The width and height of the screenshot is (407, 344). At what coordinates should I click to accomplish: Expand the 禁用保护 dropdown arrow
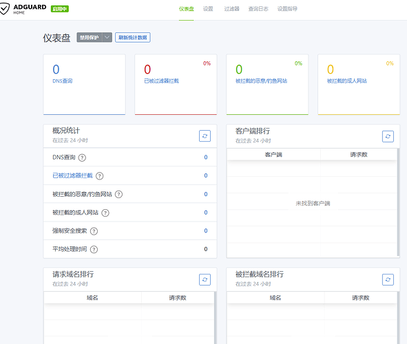(x=107, y=37)
